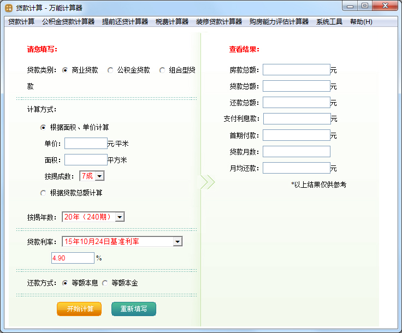This screenshot has height=333, width=402.
Task: Select 等额本息 repayment method
Action: click(65, 283)
